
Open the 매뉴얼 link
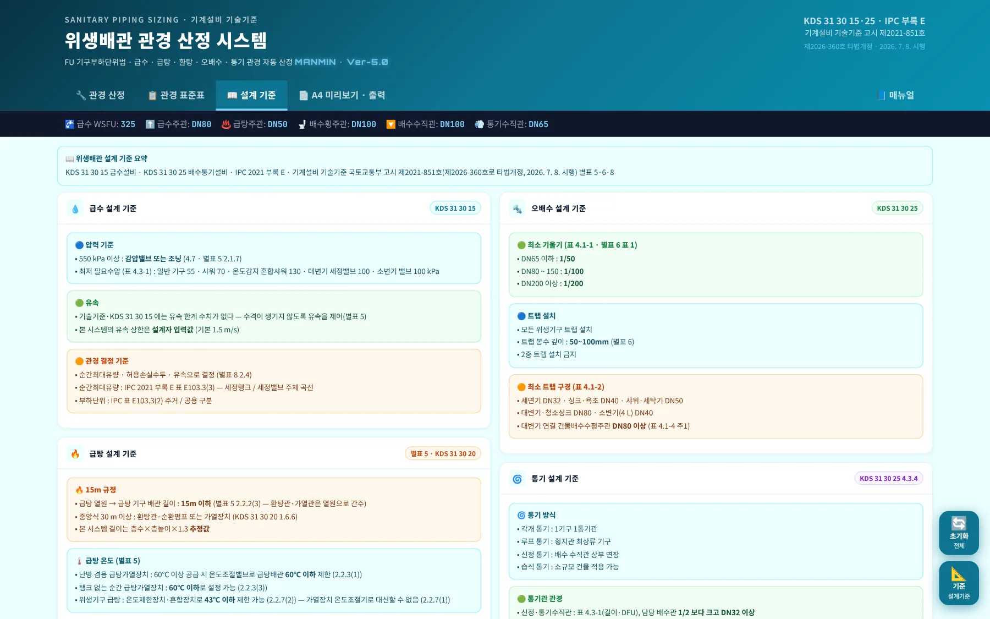click(x=896, y=95)
